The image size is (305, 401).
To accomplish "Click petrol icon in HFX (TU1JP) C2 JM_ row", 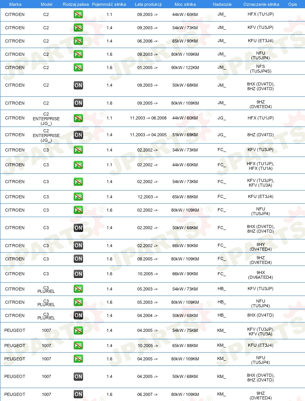I will point(78,14).
